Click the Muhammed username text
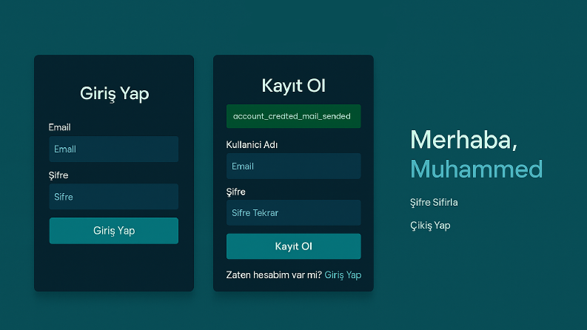Viewport: 587px width, 330px height. (476, 169)
